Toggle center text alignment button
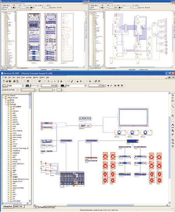The image size is (175, 212). 119,86
